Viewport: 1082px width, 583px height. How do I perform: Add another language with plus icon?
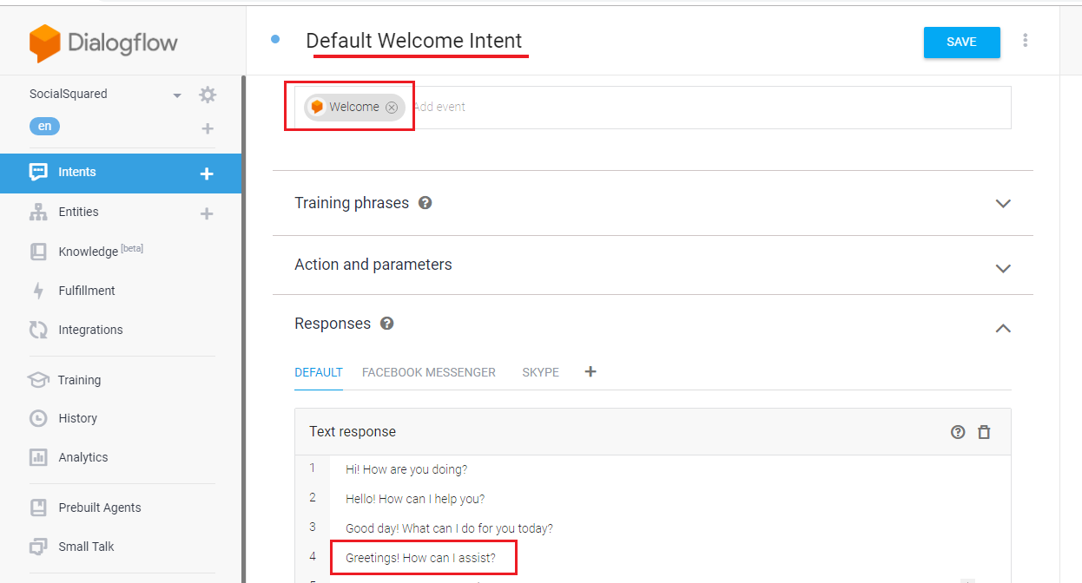tap(207, 128)
